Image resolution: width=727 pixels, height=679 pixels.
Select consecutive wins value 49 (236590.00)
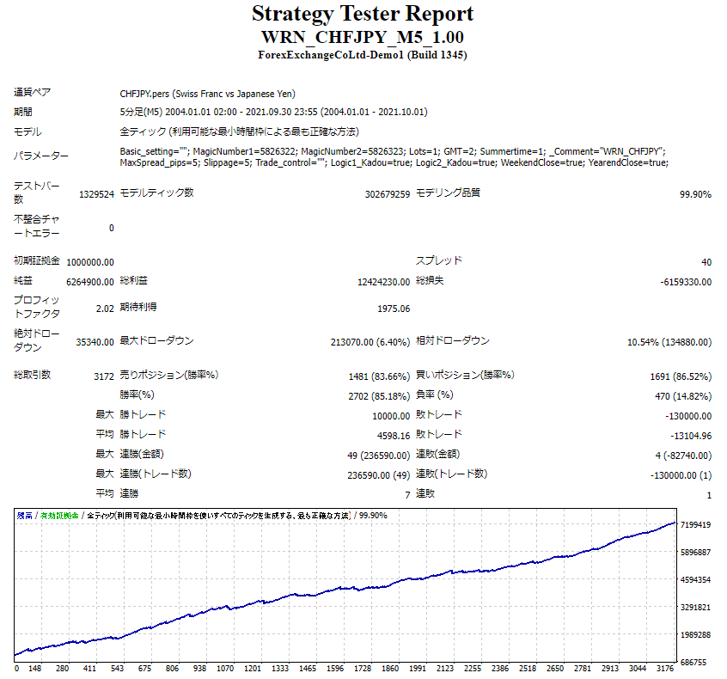click(378, 456)
